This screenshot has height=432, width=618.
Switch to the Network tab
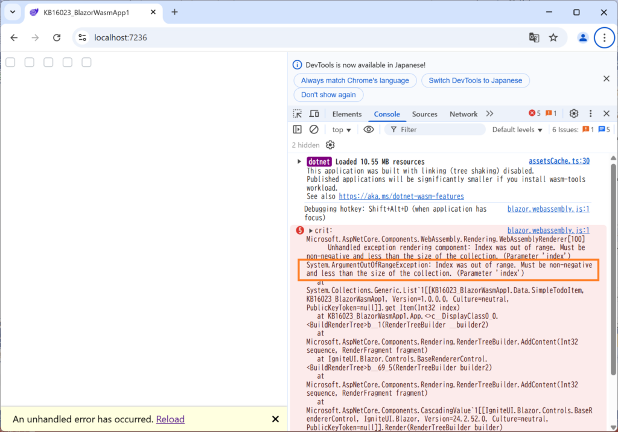click(x=463, y=114)
